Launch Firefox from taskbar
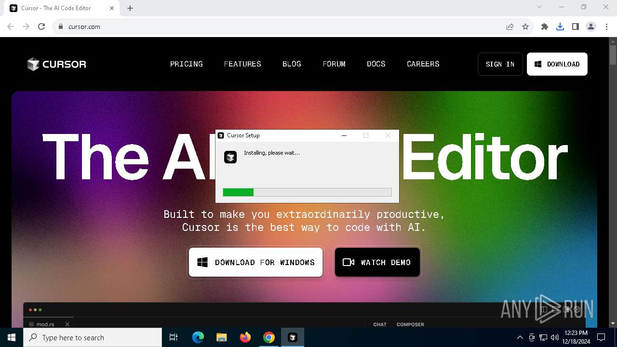 coord(245,337)
